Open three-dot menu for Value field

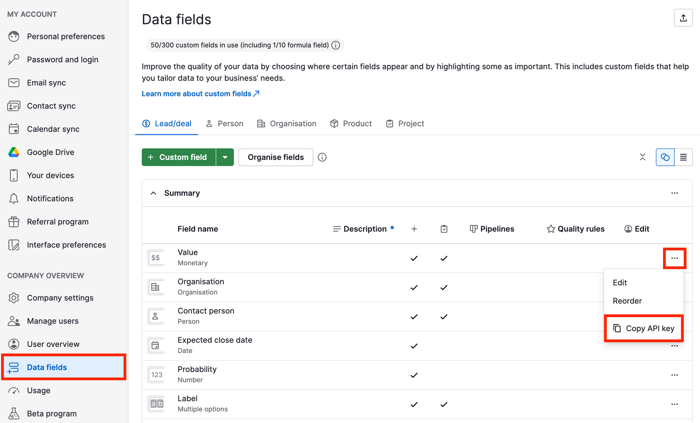pyautogui.click(x=674, y=258)
